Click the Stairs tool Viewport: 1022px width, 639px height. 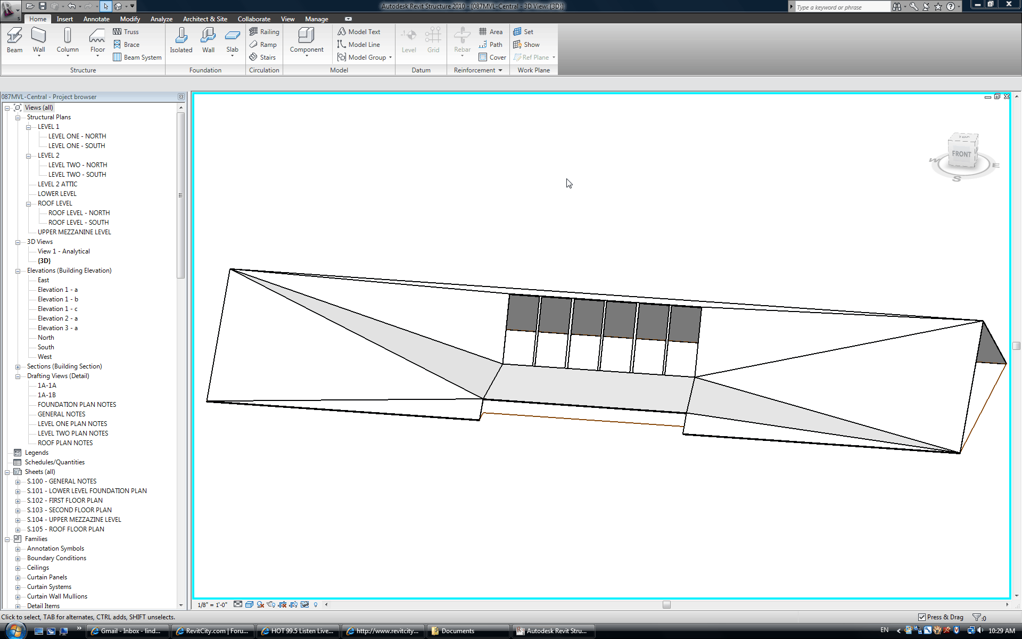262,58
